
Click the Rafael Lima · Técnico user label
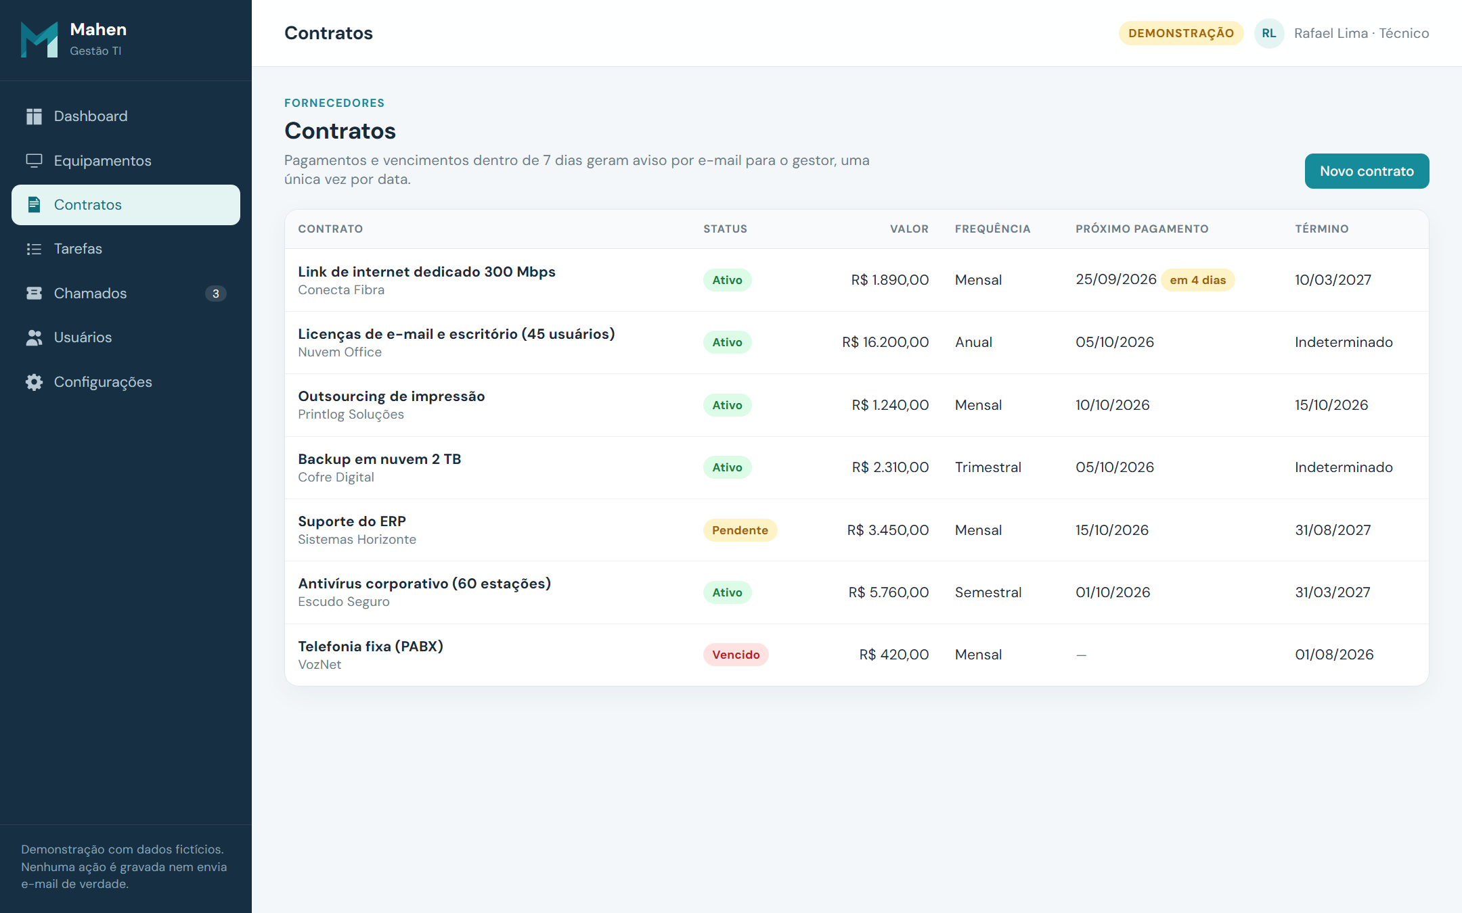click(x=1361, y=33)
